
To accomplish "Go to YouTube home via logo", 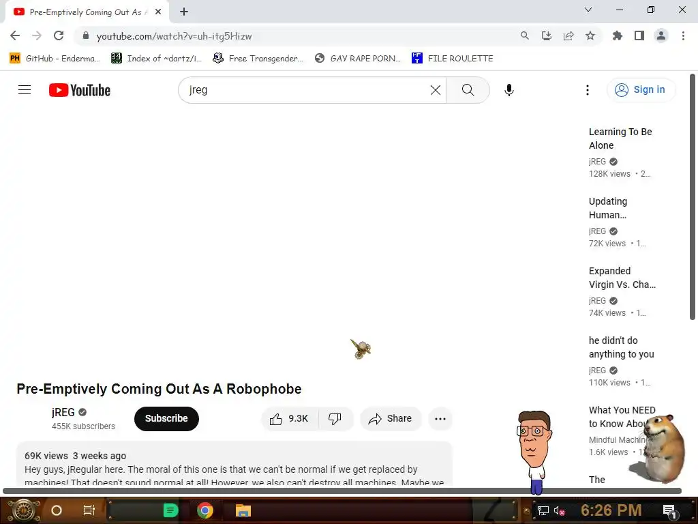I will coord(80,90).
